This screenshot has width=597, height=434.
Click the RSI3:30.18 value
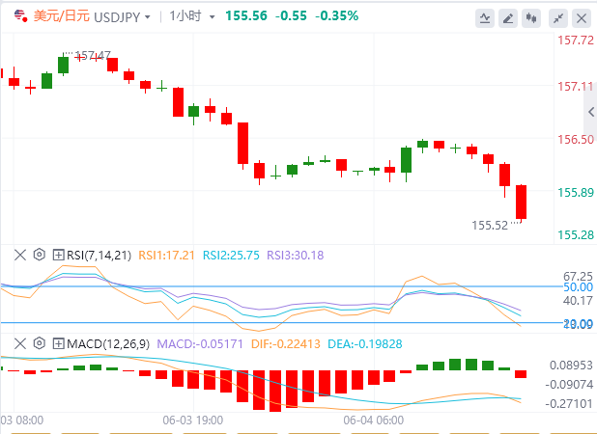[295, 255]
